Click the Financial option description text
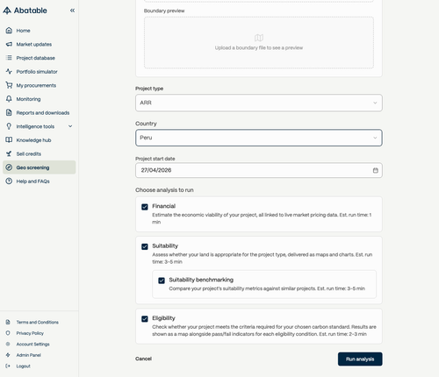The width and height of the screenshot is (439, 377). 262,218
